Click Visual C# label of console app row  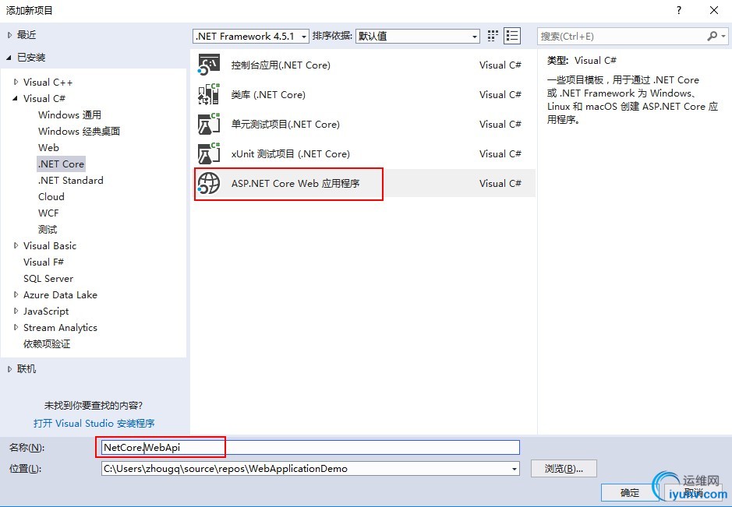click(x=500, y=65)
